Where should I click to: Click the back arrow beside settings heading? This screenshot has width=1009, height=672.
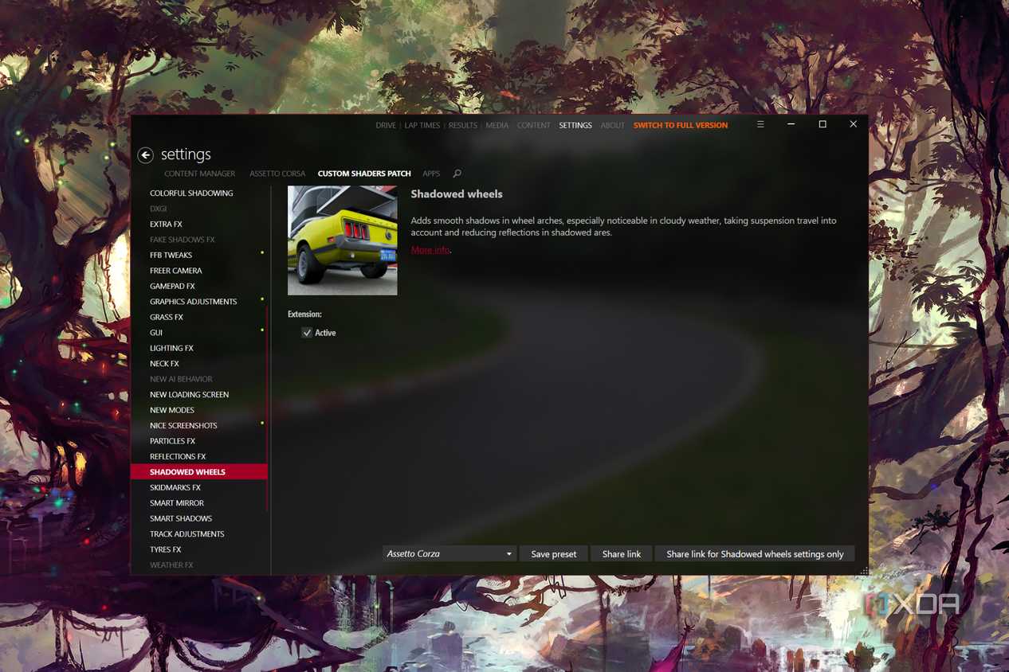pos(145,154)
